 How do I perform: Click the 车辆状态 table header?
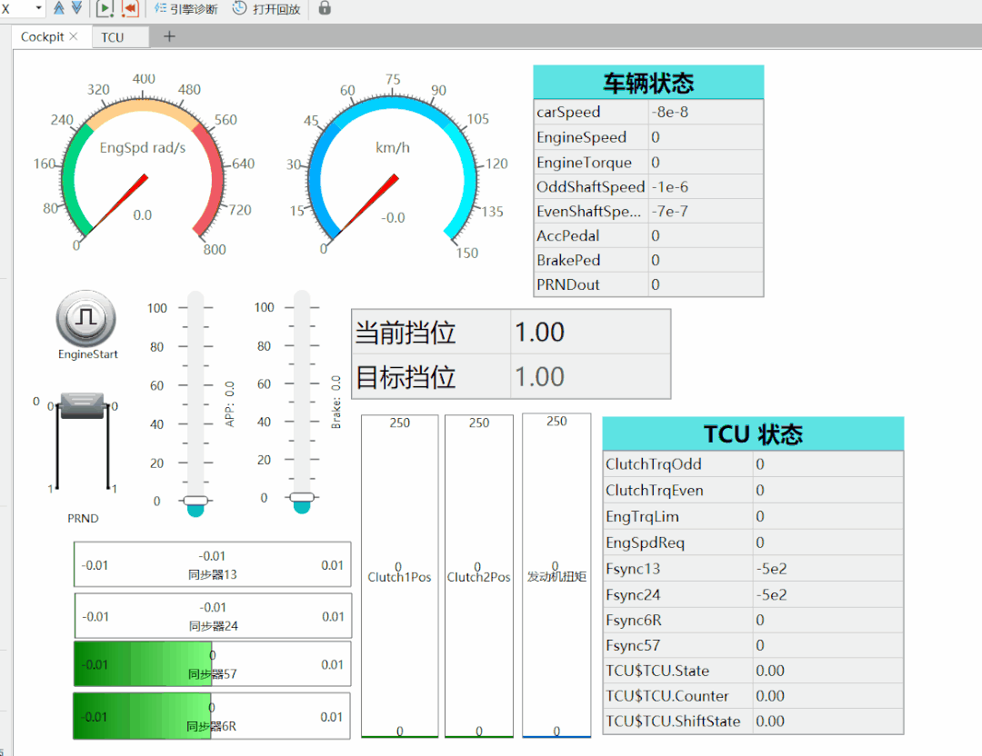(649, 82)
